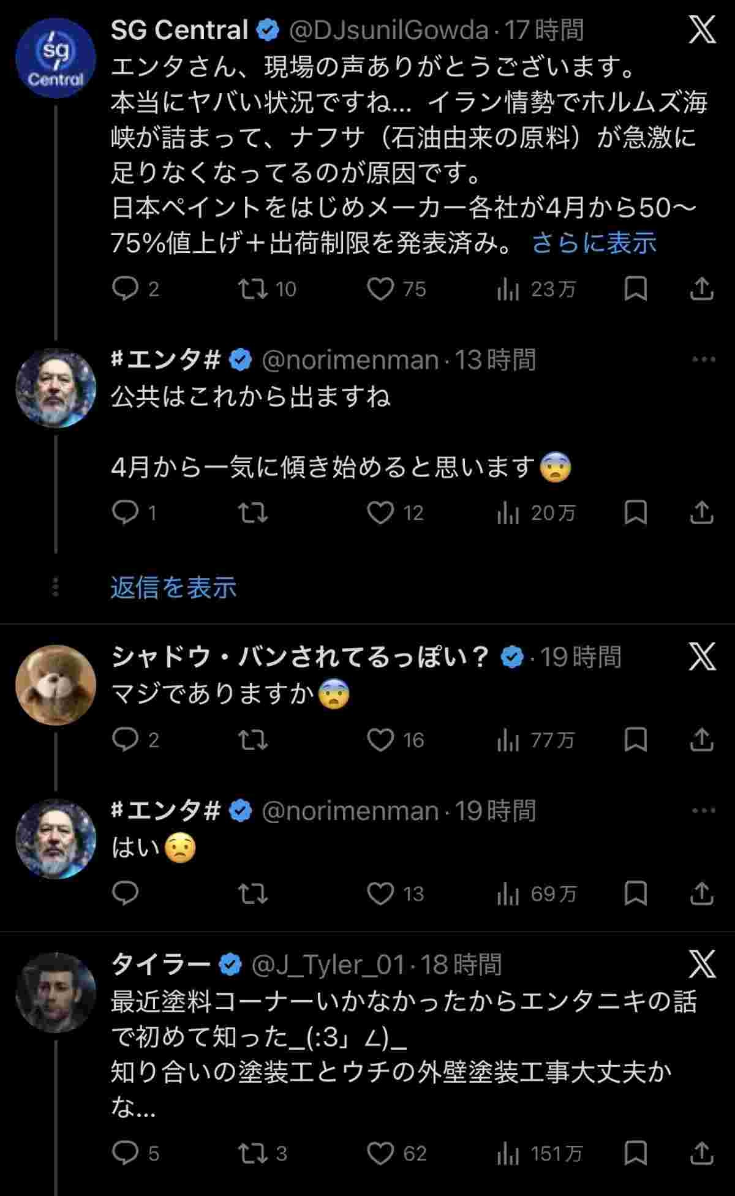Open @J_Tyler_01 profile handle
Screen dimensions: 735x1196
[328, 965]
